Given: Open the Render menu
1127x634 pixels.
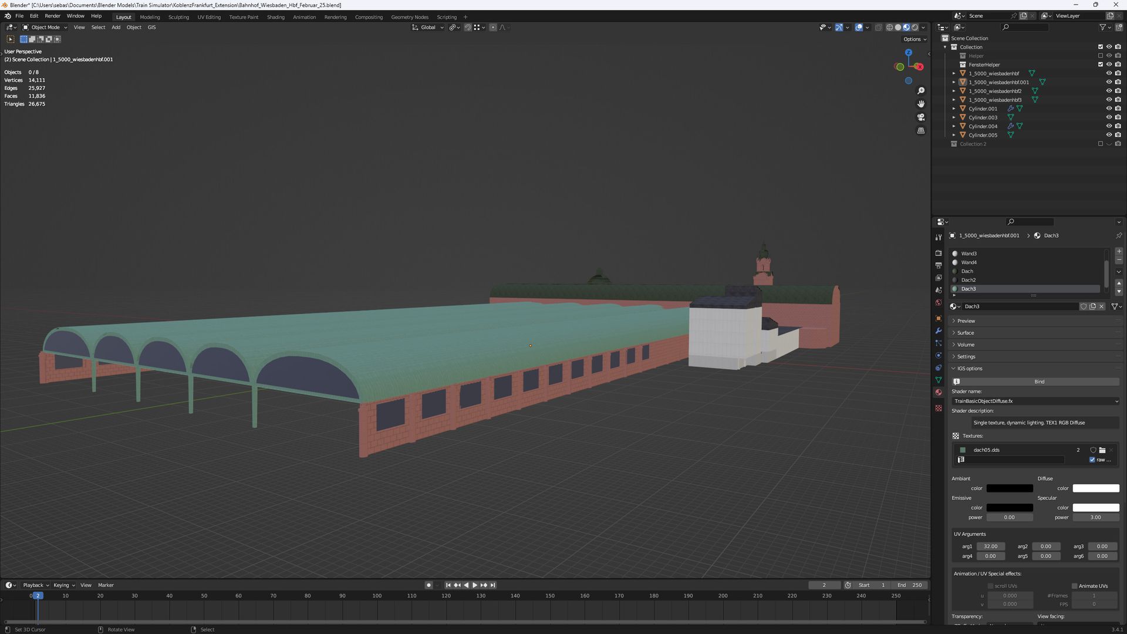Looking at the screenshot, I should pyautogui.click(x=52, y=16).
